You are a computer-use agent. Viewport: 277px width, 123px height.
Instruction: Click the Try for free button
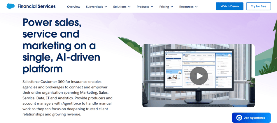[258, 6]
